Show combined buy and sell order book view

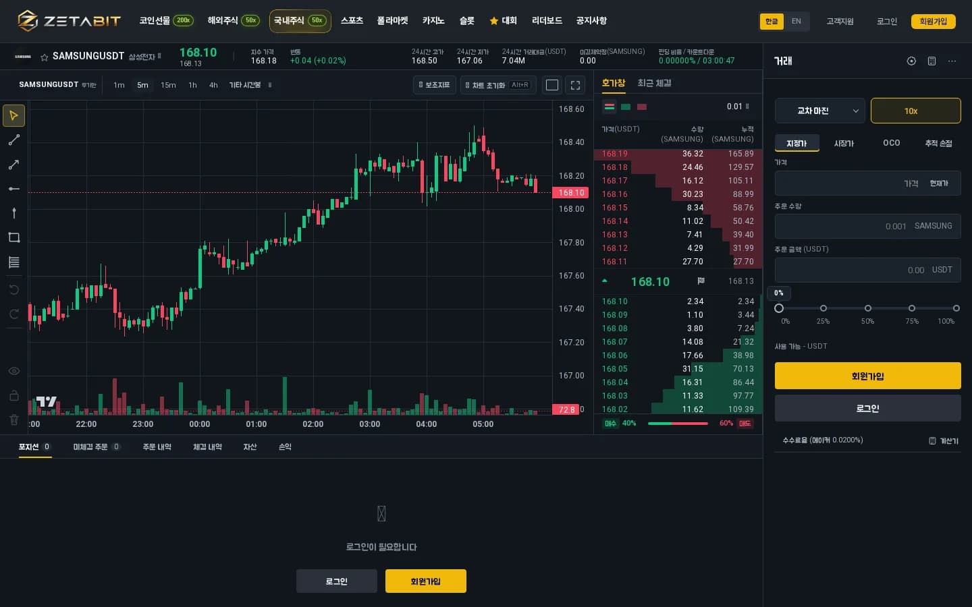[610, 107]
